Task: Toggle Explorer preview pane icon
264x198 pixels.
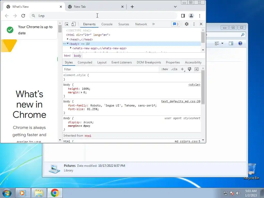Action: (x=231, y=43)
